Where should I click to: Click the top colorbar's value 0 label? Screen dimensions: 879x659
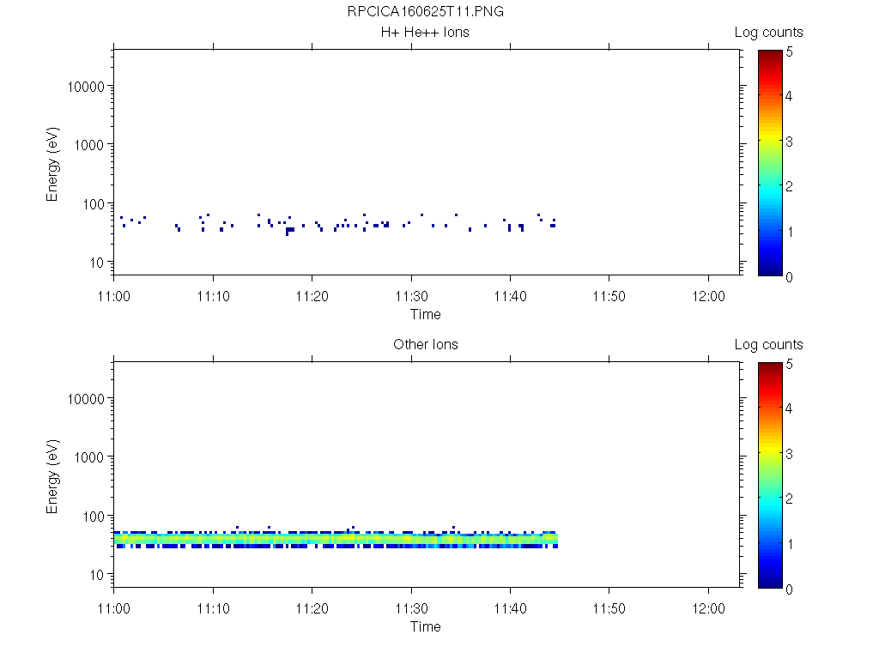[790, 277]
